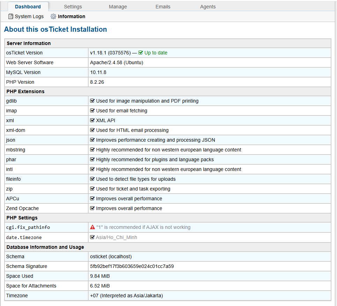Click the System Logs document icon
The width and height of the screenshot is (337, 306).
tap(11, 16)
